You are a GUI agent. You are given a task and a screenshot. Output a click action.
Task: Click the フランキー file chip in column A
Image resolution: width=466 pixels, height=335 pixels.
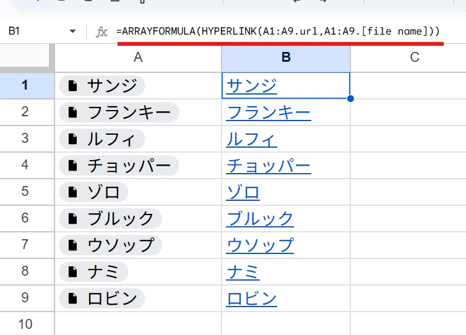pos(119,112)
